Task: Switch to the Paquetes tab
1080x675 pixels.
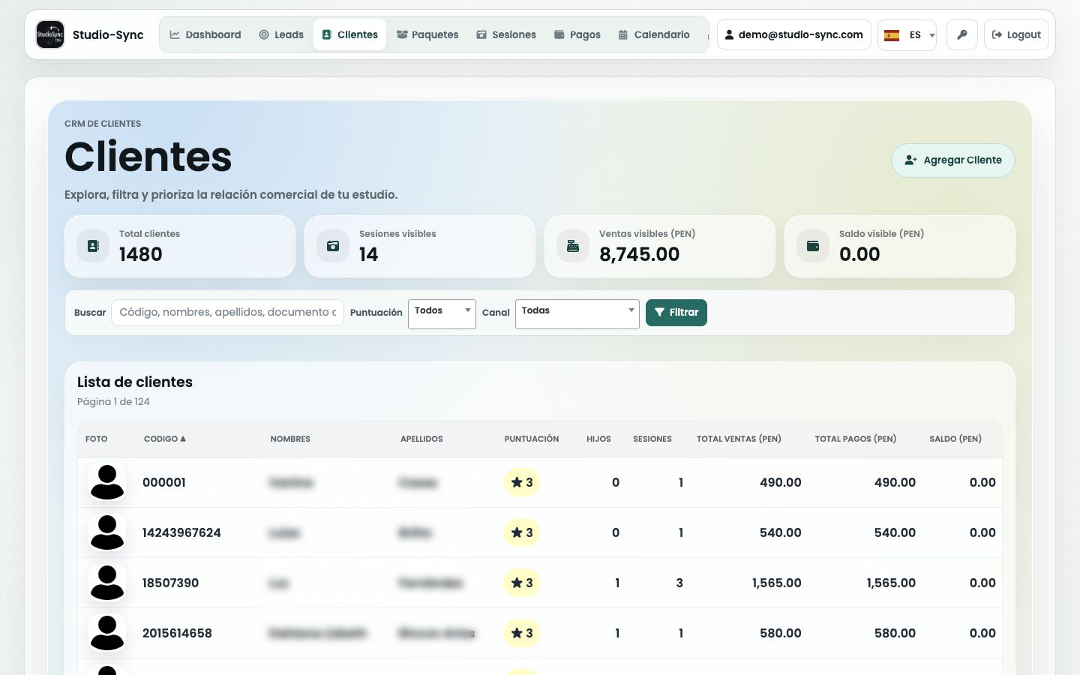Action: coord(427,34)
